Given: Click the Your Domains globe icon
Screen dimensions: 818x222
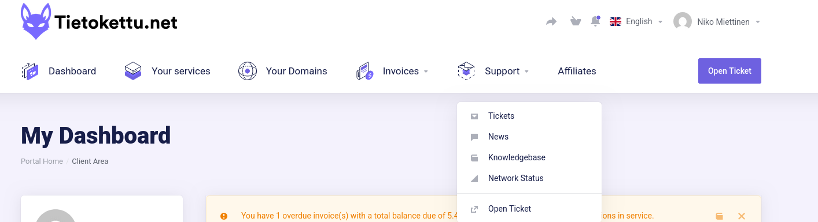Looking at the screenshot, I should pyautogui.click(x=248, y=72).
